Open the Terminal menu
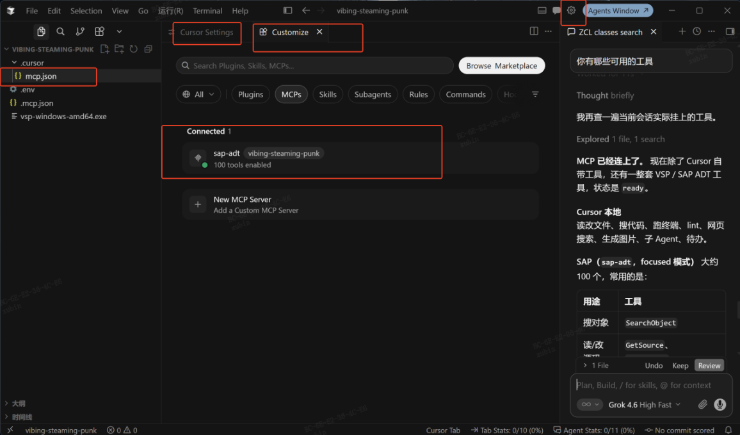The image size is (740, 435). click(x=207, y=10)
